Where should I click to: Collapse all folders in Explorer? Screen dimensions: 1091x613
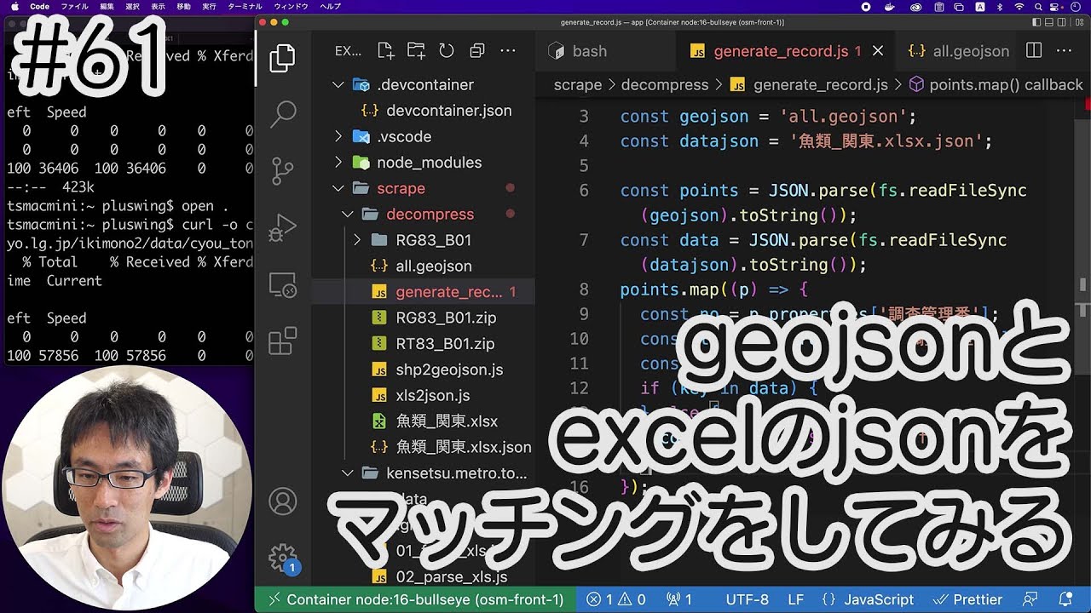[x=477, y=50]
